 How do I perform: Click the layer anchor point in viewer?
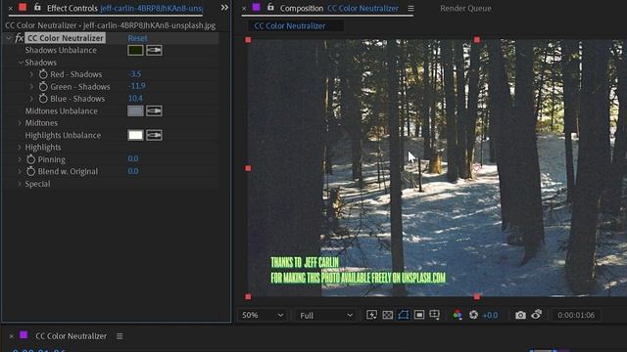click(x=477, y=167)
